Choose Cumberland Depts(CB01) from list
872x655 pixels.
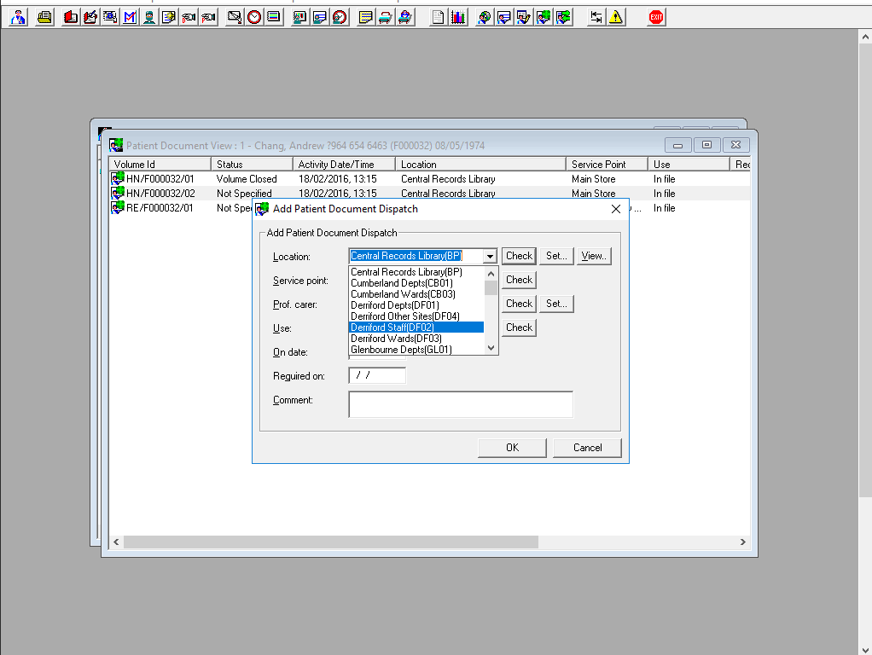[416, 283]
